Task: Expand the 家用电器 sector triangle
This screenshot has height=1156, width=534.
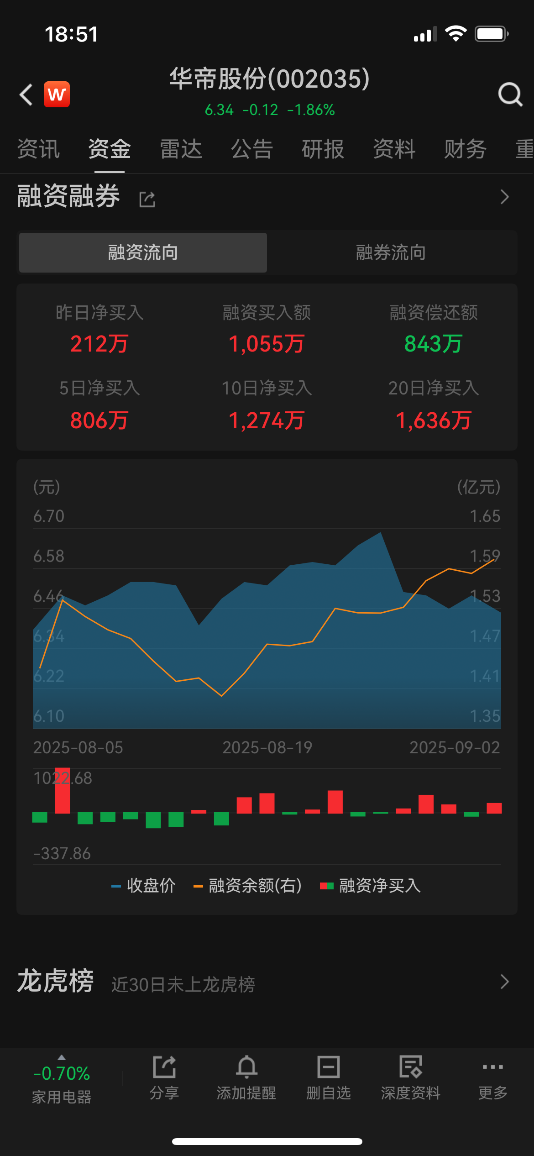Action: point(62,1057)
